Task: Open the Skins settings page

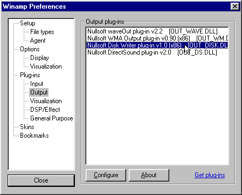Action: point(27,127)
